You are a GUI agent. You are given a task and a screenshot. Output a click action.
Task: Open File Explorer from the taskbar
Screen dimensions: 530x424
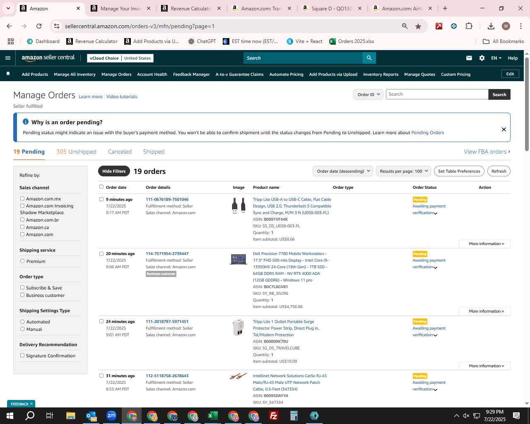(70, 416)
